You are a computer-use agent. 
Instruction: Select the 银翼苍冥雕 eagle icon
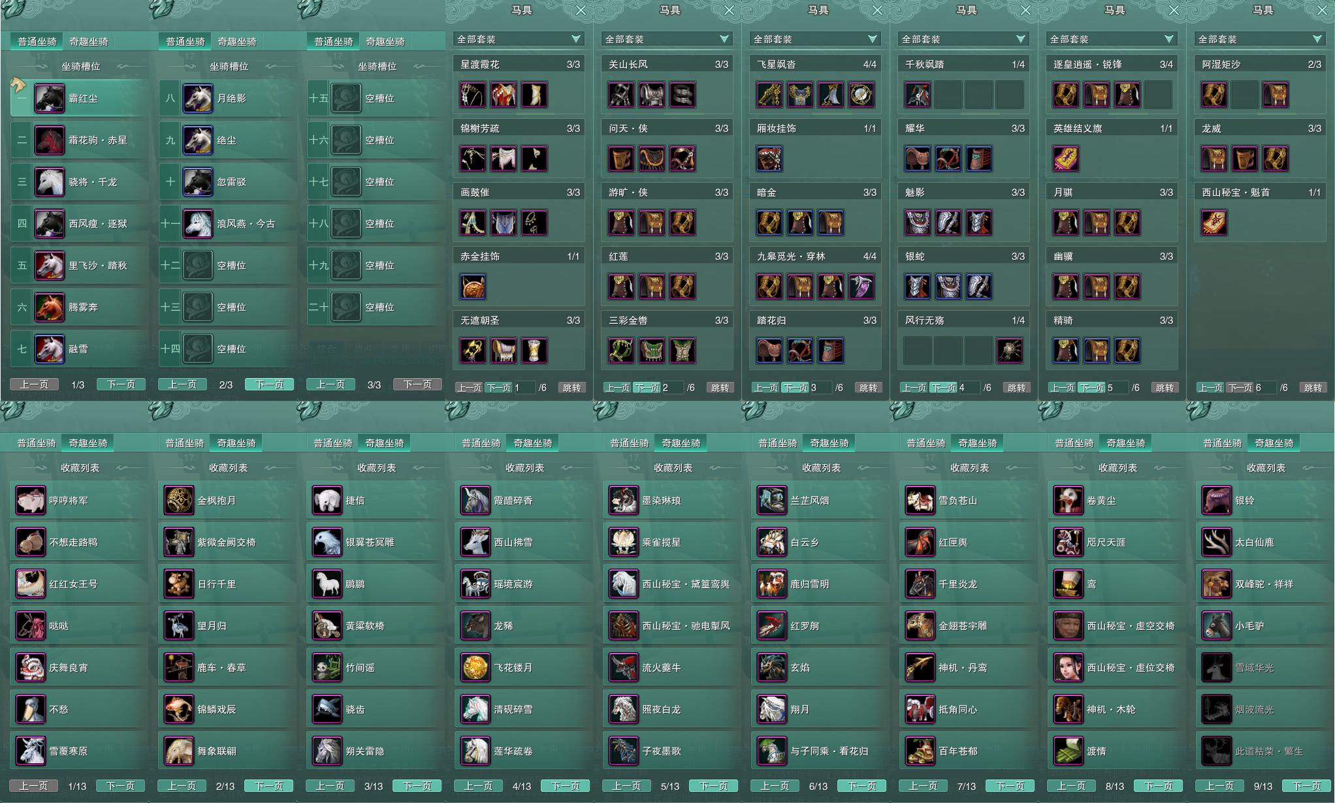327,543
